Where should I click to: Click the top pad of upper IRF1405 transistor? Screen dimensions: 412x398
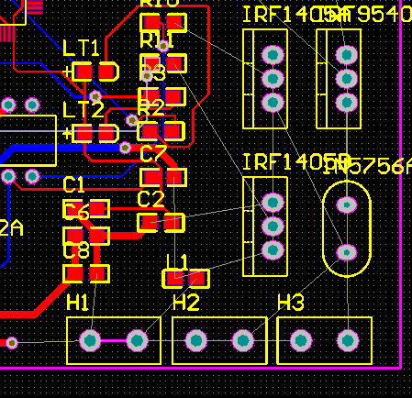[x=273, y=55]
